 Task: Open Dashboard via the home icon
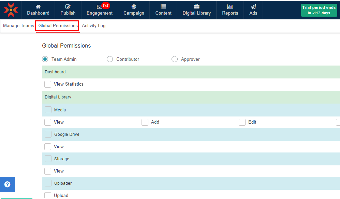tap(38, 7)
